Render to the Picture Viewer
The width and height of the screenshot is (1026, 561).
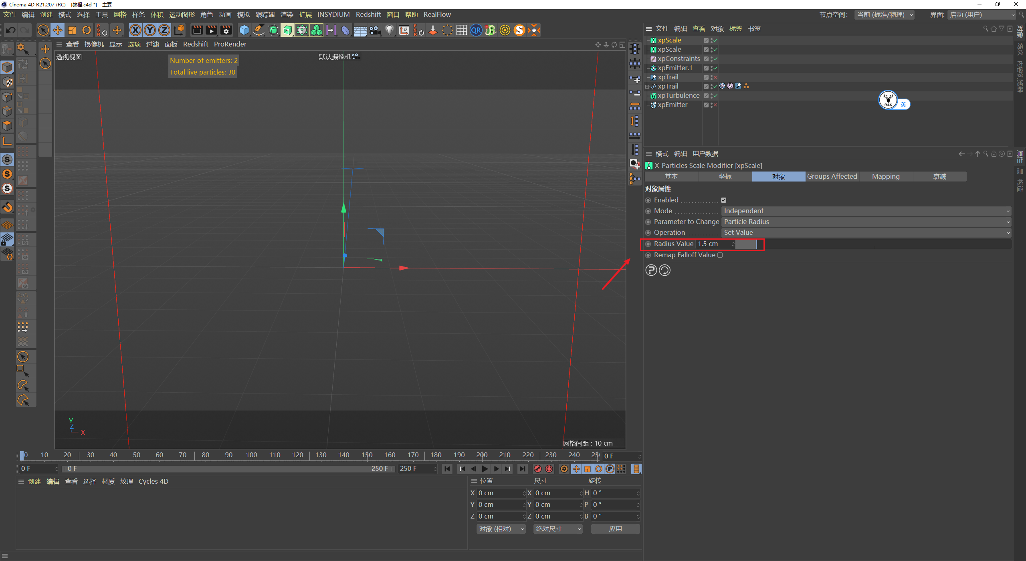[211, 30]
